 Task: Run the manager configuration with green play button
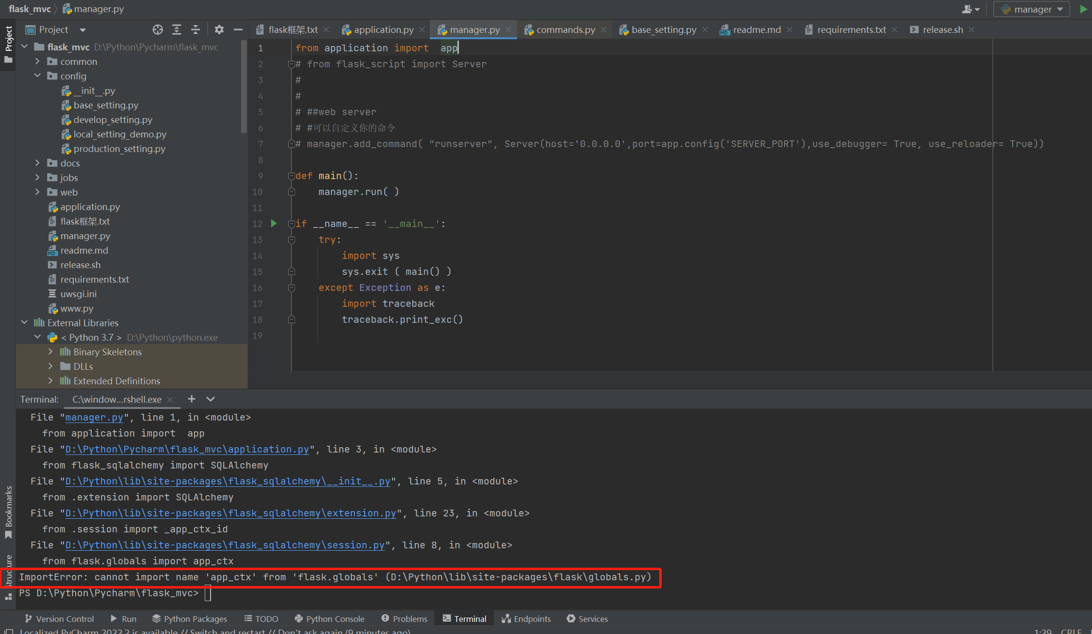point(1083,9)
